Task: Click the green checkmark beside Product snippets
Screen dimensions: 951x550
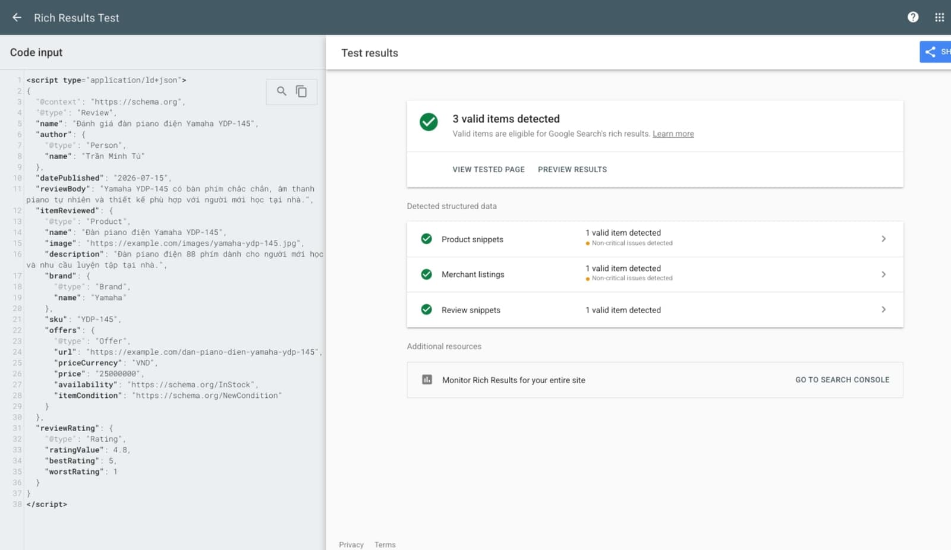Action: pyautogui.click(x=426, y=239)
